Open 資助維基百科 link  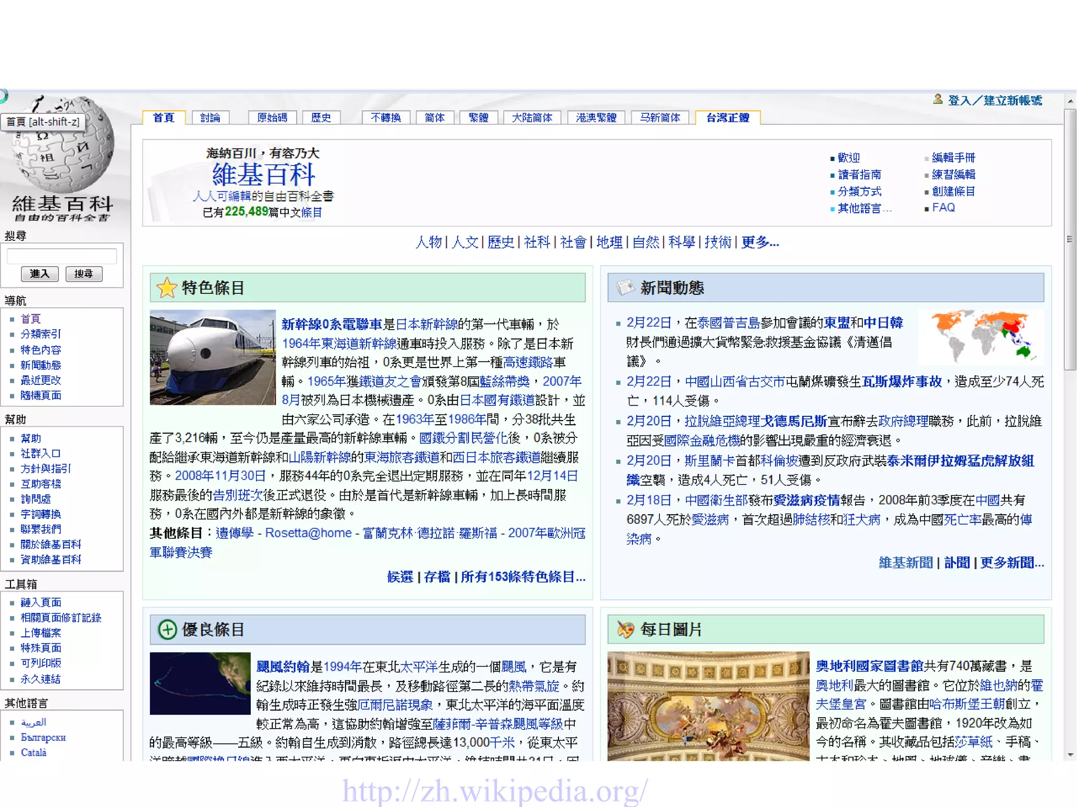51,559
